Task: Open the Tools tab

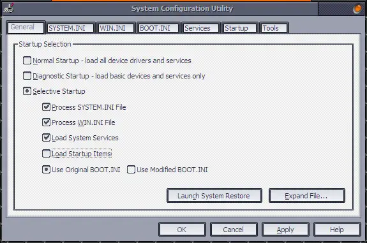Action: pyautogui.click(x=274, y=28)
